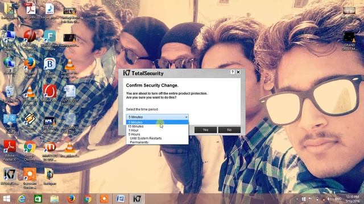
Task: Decline with the No button
Action: coord(229,130)
